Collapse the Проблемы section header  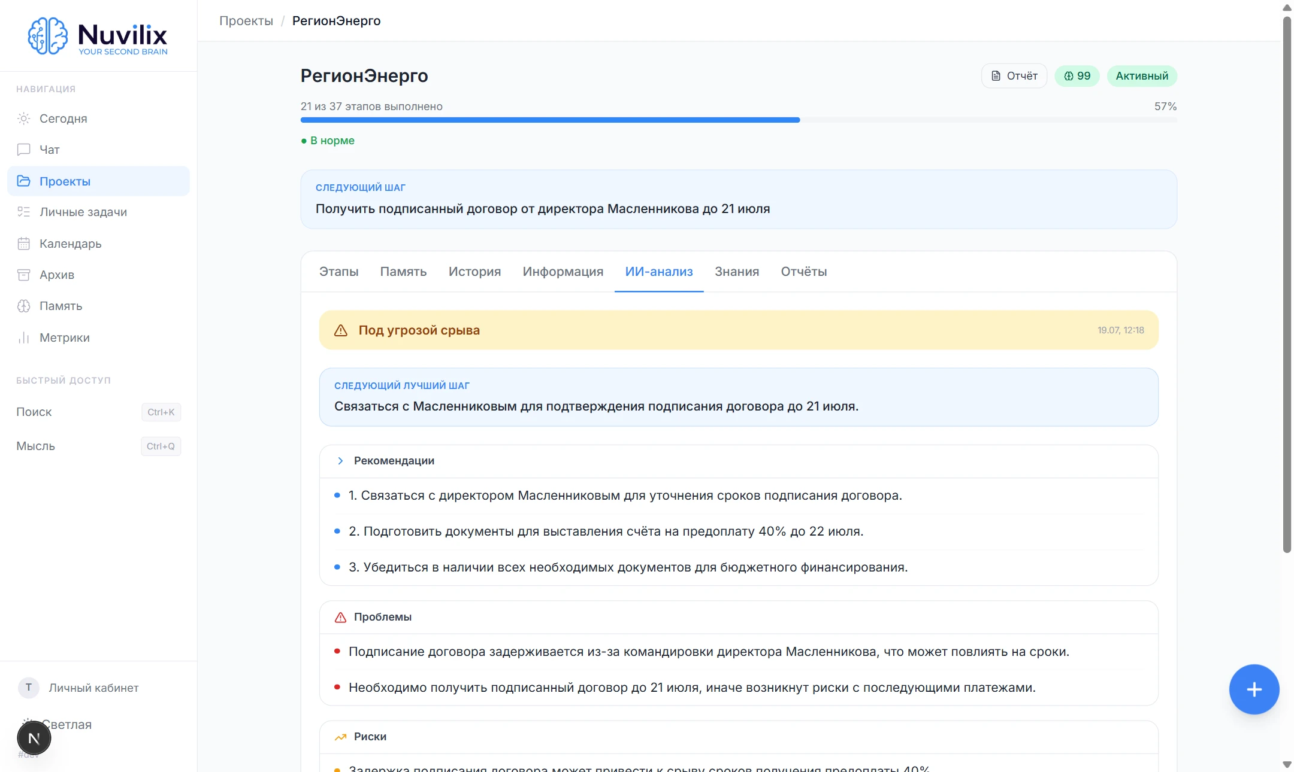pyautogui.click(x=739, y=617)
